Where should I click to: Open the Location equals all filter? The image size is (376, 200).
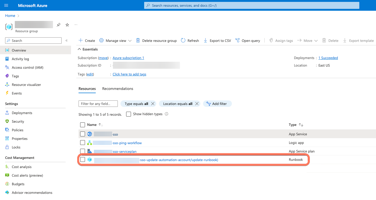coord(178,104)
